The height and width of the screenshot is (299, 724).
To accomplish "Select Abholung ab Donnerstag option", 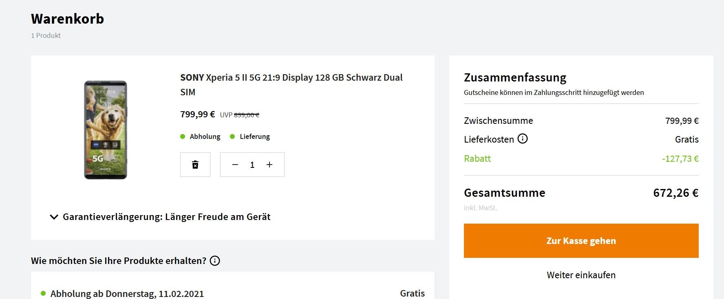I will (x=127, y=293).
